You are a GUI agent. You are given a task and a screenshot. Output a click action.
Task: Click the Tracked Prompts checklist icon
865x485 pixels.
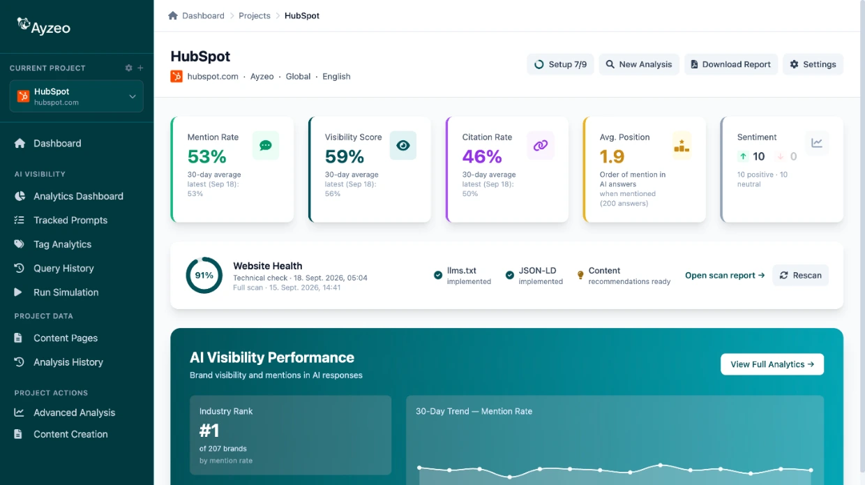click(x=20, y=220)
